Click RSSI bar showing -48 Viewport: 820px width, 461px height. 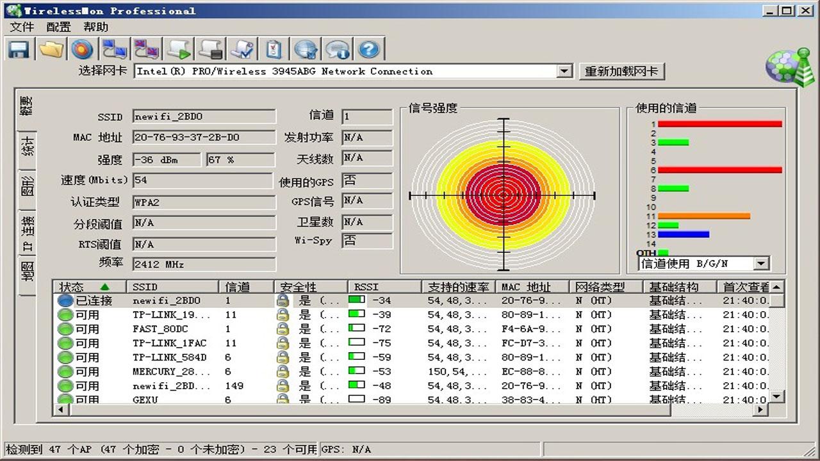356,385
